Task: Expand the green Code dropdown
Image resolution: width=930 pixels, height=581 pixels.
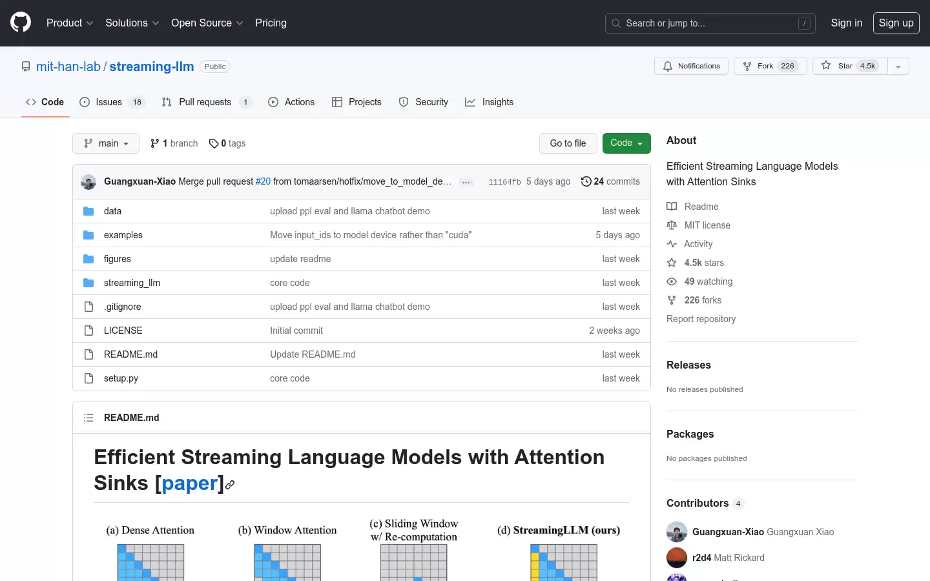Action: [x=626, y=143]
